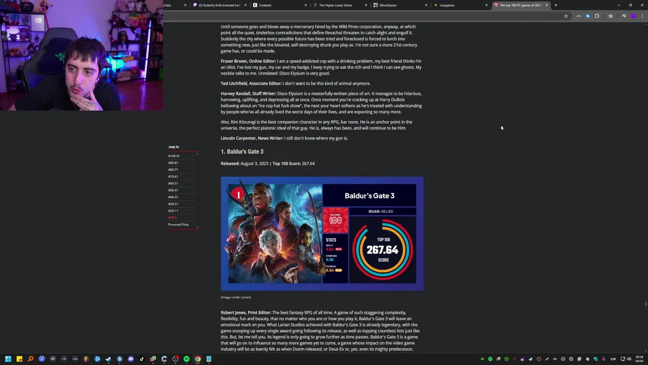The height and width of the screenshot is (365, 648).
Task: Click the Jump To sidebar label
Action: tap(174, 147)
